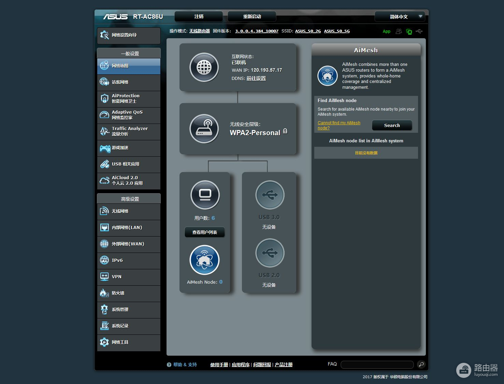Viewport: 504px width, 384px height.
Task: Go to 无线网络 wireless settings
Action: pos(129,211)
